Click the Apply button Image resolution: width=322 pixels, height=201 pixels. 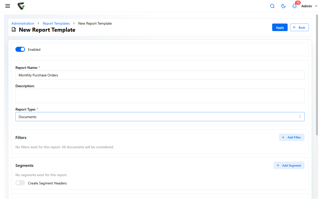tap(280, 27)
